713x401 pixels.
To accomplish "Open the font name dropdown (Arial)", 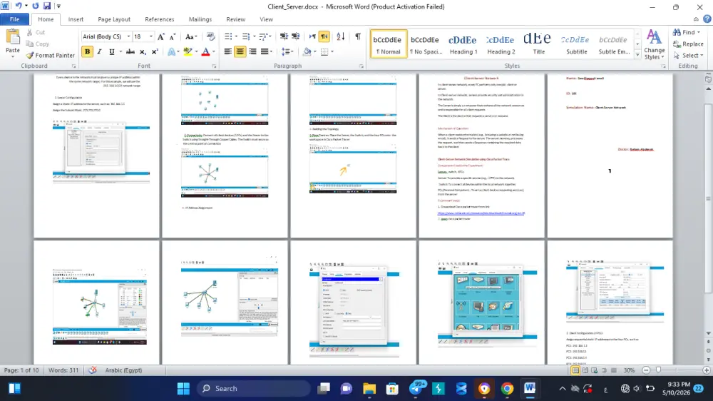I will point(128,36).
